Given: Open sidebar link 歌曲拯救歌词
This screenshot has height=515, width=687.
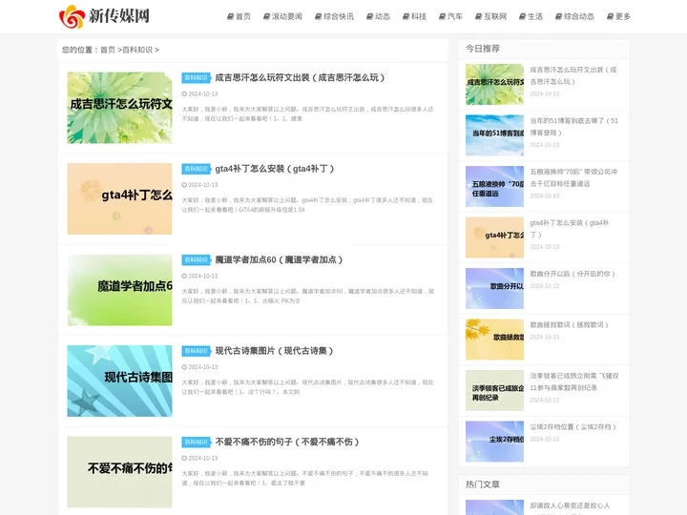Looking at the screenshot, I should click(569, 324).
